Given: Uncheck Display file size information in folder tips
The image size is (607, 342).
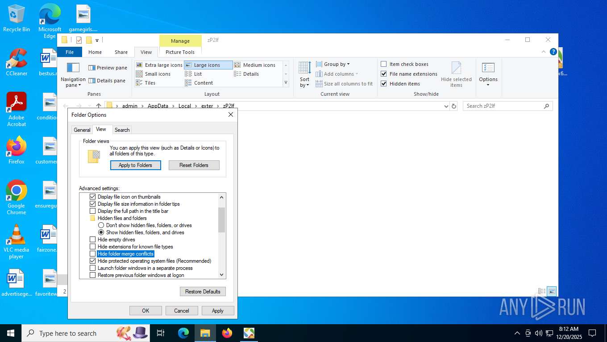Looking at the screenshot, I should click(93, 204).
